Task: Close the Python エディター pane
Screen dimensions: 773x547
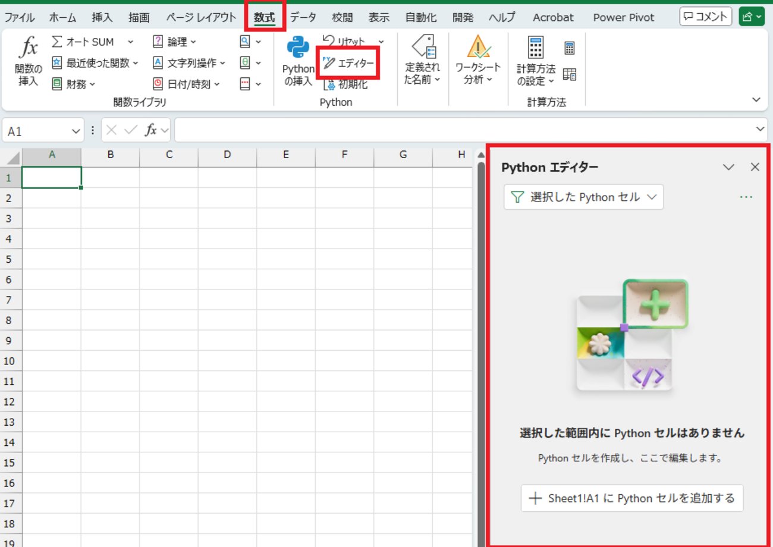Action: 755,167
